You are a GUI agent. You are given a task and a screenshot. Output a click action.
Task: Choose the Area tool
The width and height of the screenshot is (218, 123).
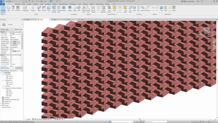coord(114,9)
